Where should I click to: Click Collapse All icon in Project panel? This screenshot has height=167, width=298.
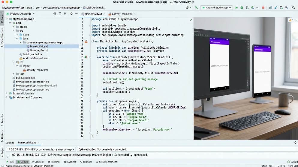click(65, 14)
